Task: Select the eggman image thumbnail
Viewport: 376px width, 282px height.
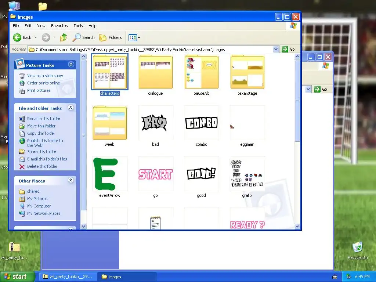Action: (247, 123)
